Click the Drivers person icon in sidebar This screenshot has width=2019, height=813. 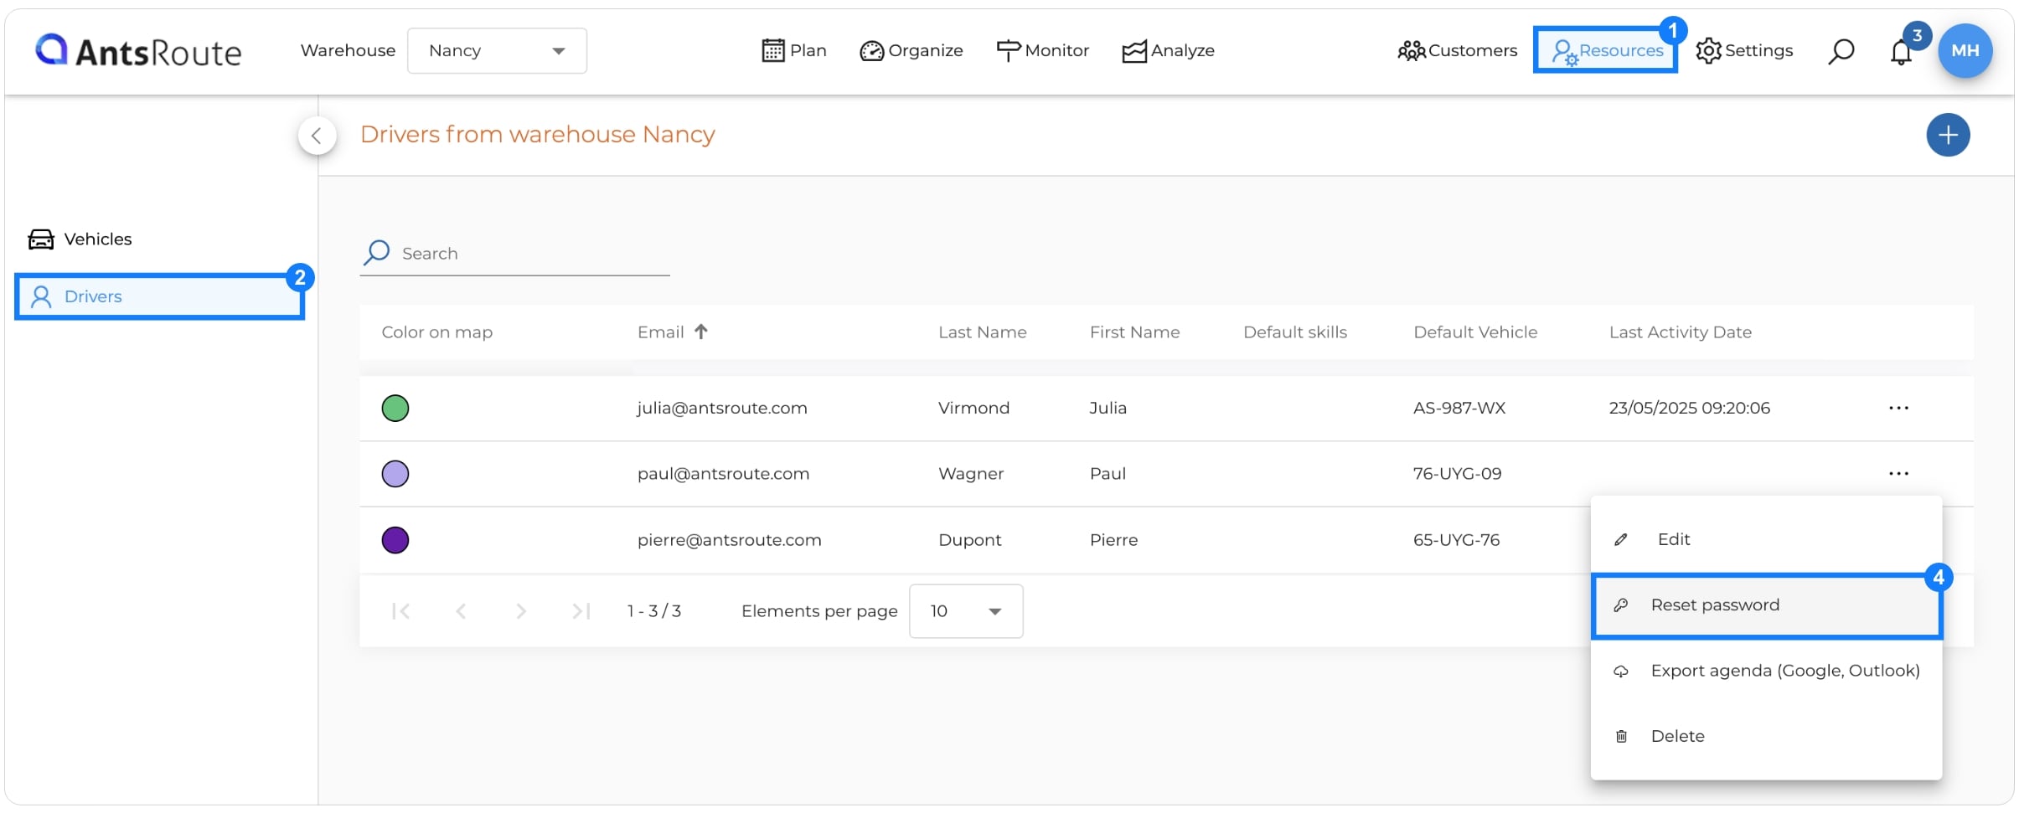click(41, 296)
